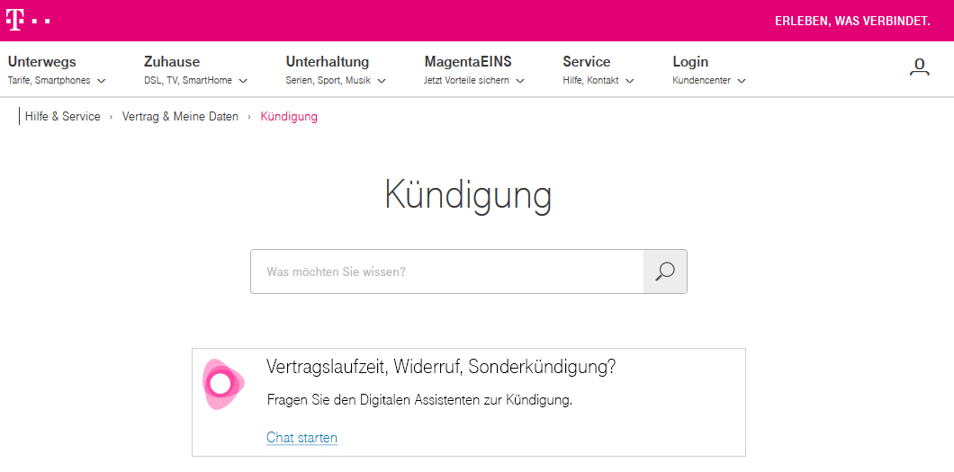The height and width of the screenshot is (472, 954).
Task: Click the 'Tarife, Smartphones' subtitle
Action: 49,80
